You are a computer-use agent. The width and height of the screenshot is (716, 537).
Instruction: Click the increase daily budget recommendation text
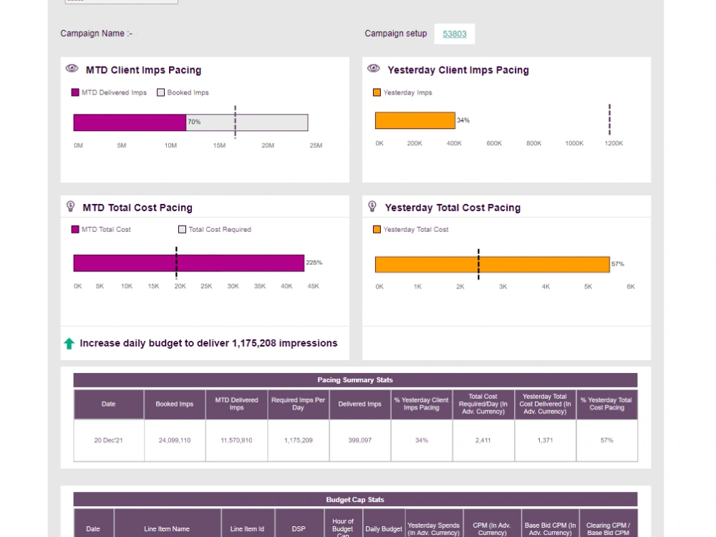pos(208,343)
